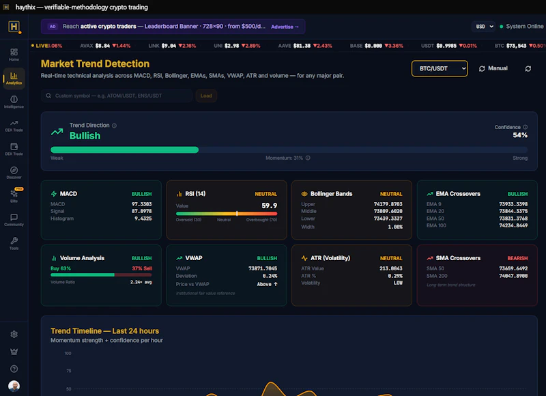Click the System Online status
Screen dimensions: 546x396
[x=521, y=27]
